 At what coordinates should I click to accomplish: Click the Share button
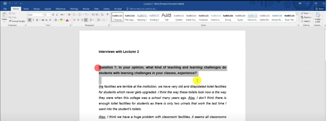point(319,9)
